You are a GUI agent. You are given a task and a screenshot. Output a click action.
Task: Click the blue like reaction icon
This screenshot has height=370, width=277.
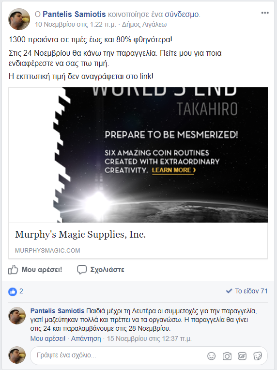pos(13,291)
